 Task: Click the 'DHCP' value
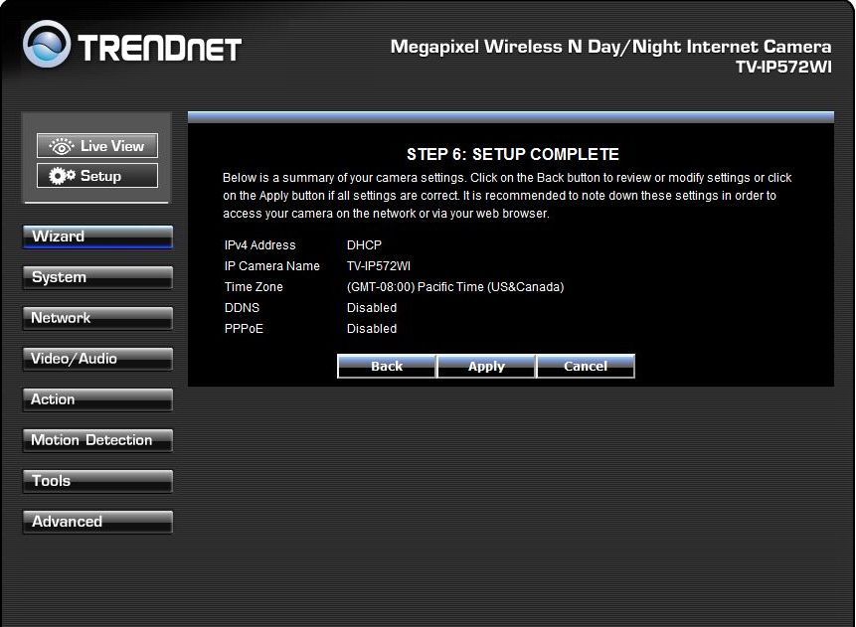tap(364, 245)
